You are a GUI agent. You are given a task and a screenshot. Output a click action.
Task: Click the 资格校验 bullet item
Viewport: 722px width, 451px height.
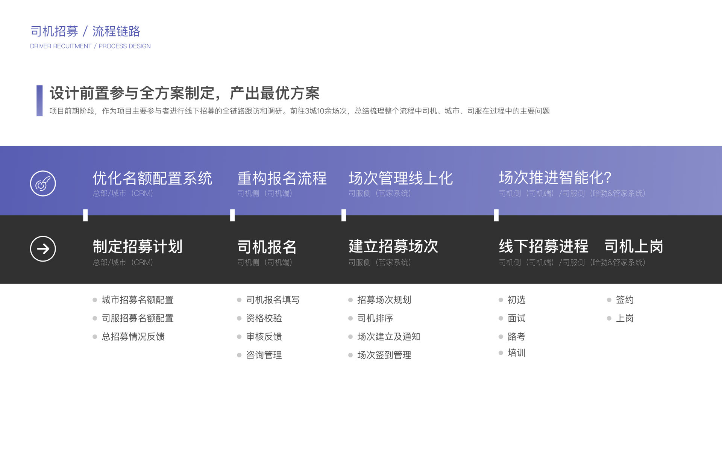click(264, 318)
